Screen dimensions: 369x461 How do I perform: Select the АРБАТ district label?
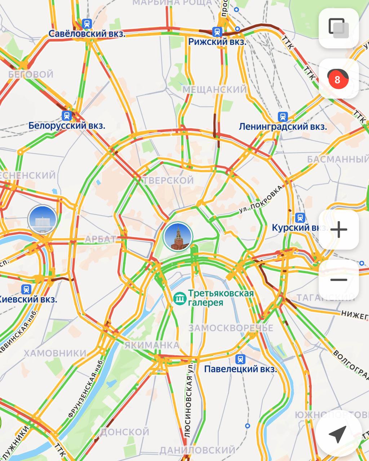101,240
